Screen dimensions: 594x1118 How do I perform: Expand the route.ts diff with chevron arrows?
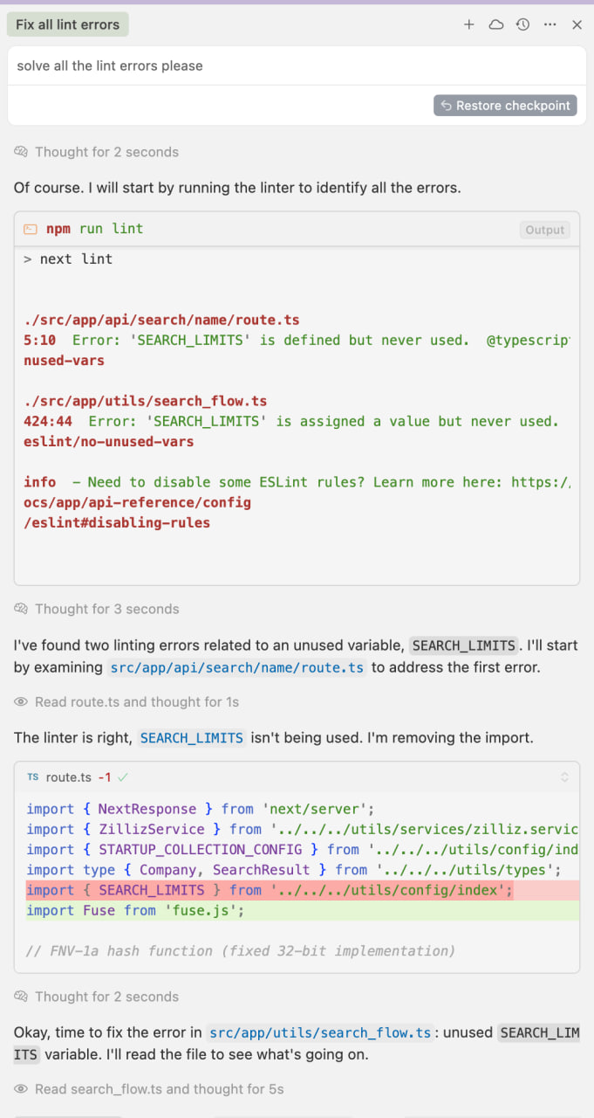point(564,776)
